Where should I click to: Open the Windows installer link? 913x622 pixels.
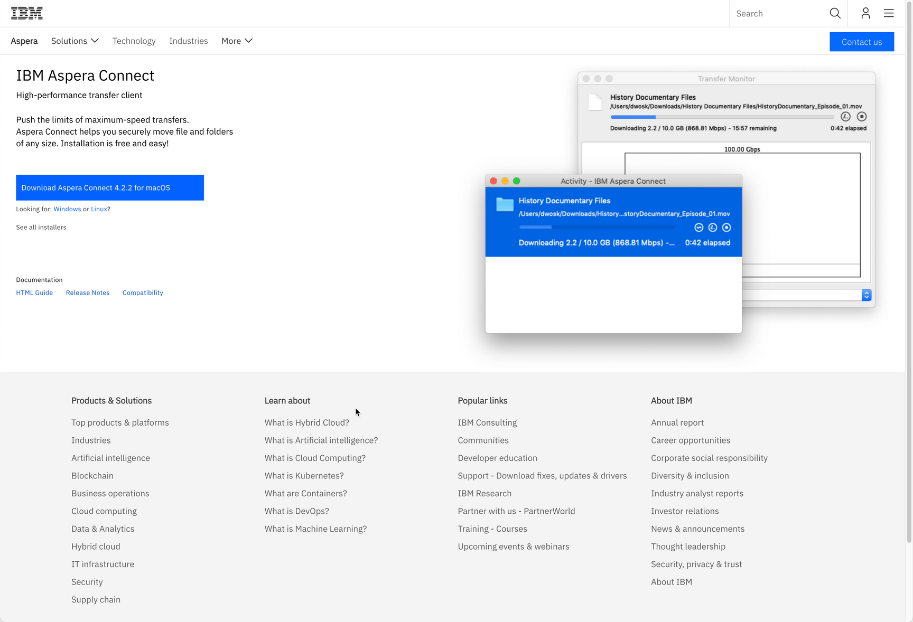[x=67, y=209]
